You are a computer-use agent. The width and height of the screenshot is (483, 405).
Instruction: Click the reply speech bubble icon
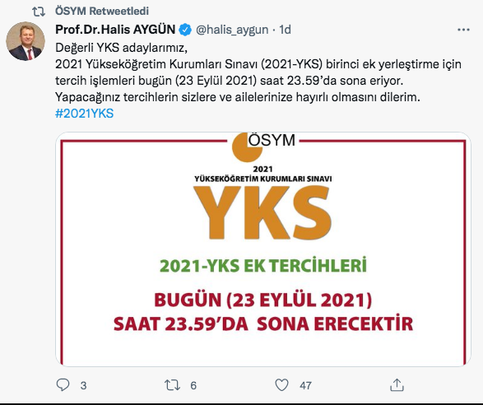[63, 384]
